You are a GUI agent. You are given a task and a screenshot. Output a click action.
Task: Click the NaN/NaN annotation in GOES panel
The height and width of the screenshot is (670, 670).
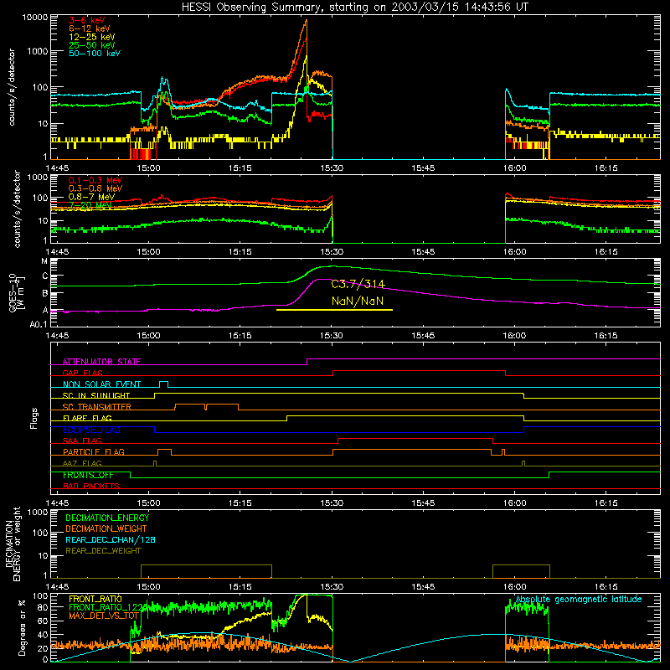358,301
